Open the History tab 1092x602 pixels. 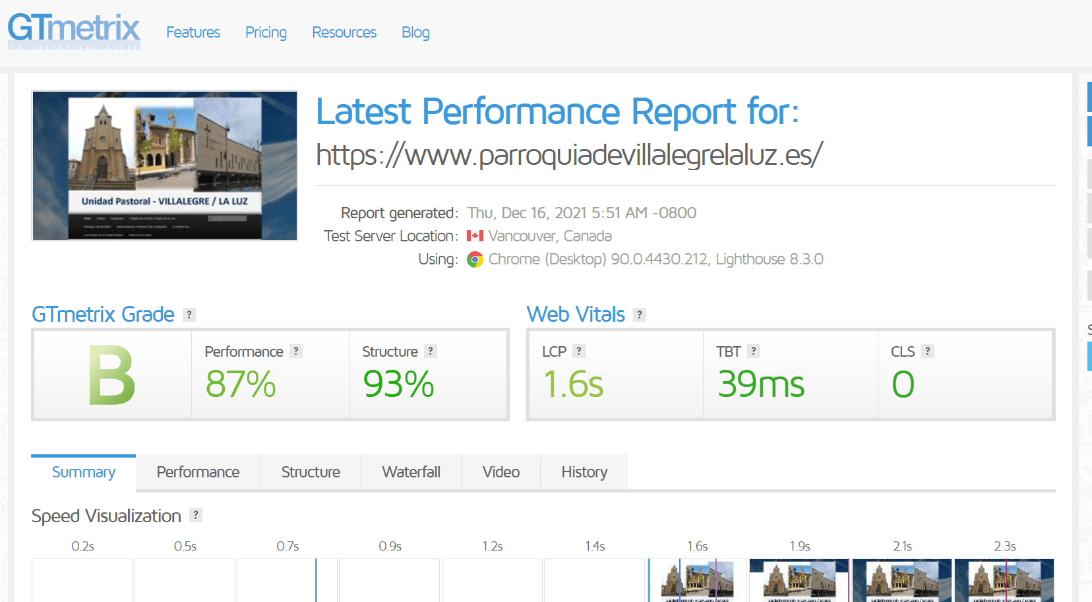(x=584, y=472)
